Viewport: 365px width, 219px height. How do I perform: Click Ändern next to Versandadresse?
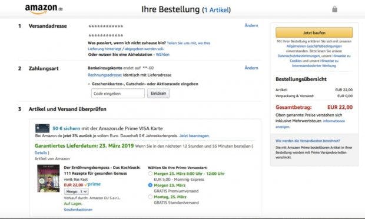251,25
